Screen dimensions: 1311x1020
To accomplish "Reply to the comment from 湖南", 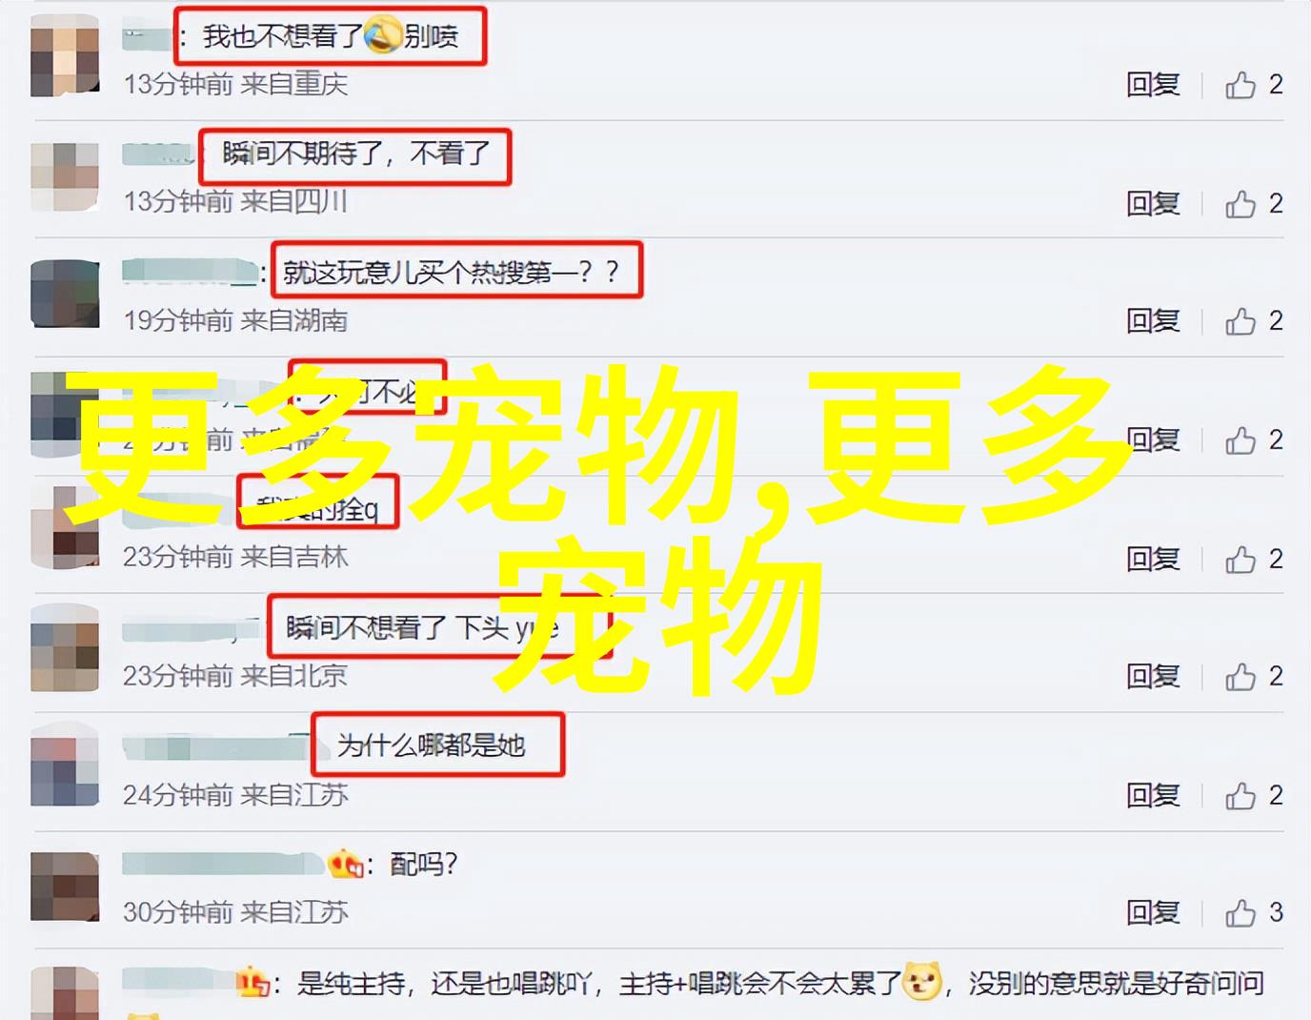I will click(1153, 321).
